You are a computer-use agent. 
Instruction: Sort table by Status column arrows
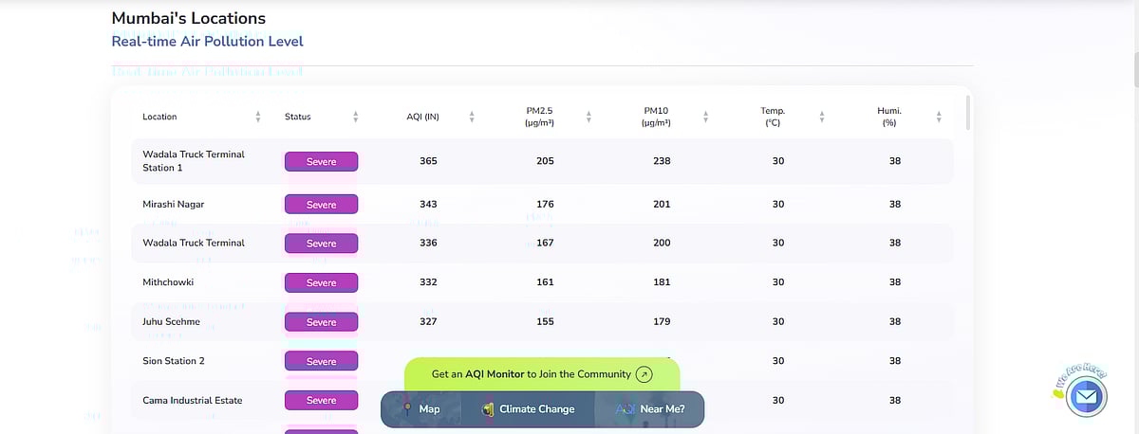pyautogui.click(x=356, y=117)
